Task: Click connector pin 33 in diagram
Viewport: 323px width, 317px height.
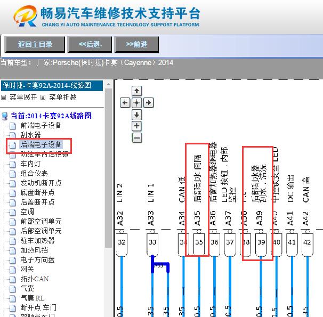Action: [152, 245]
